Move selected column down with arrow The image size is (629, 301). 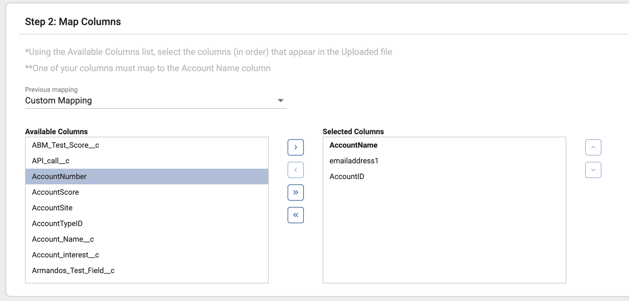click(593, 170)
